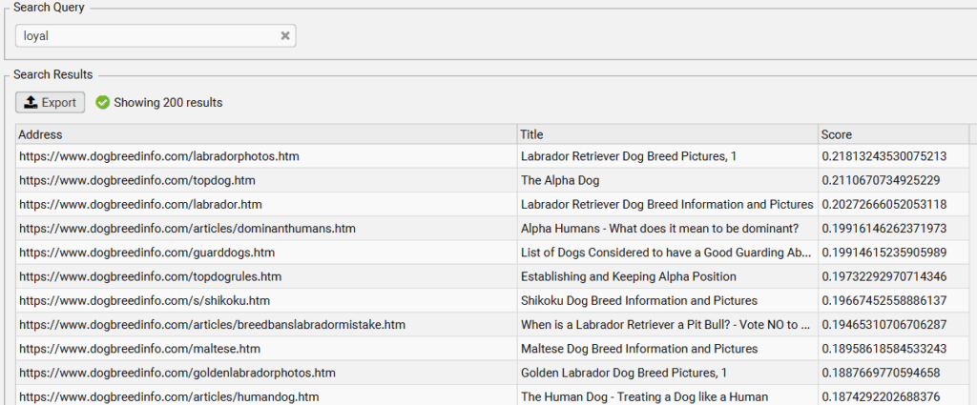Viewport: 977px width, 405px height.
Task: Click score 0.19667452558886137
Action: click(x=884, y=300)
